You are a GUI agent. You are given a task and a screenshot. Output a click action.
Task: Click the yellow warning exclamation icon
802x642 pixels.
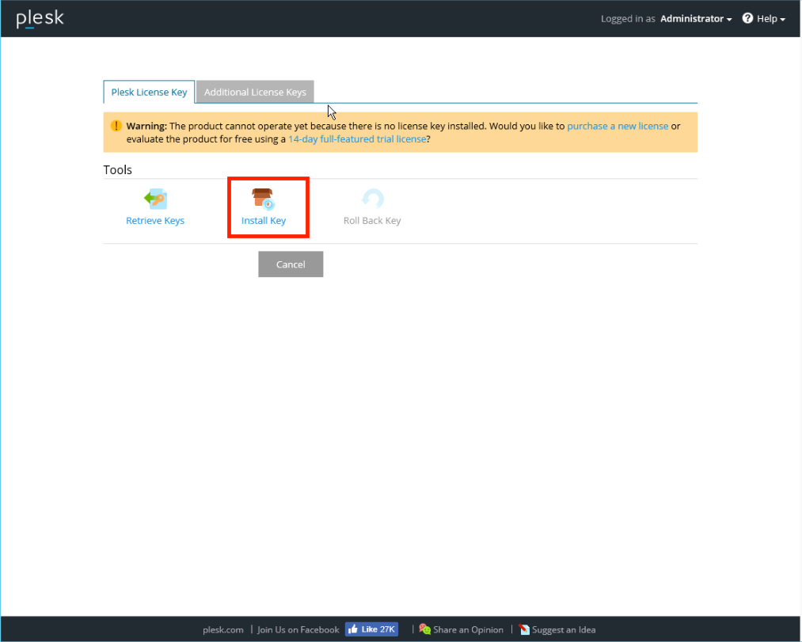click(x=116, y=126)
